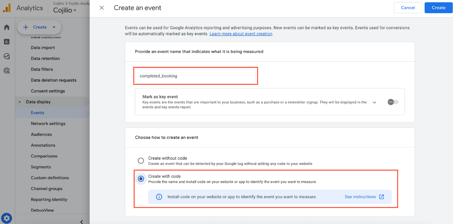Click the Analytics product name text
The width and height of the screenshot is (454, 224).
click(29, 8)
